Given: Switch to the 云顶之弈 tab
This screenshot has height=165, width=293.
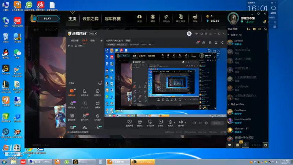Looking at the screenshot, I should (90, 19).
